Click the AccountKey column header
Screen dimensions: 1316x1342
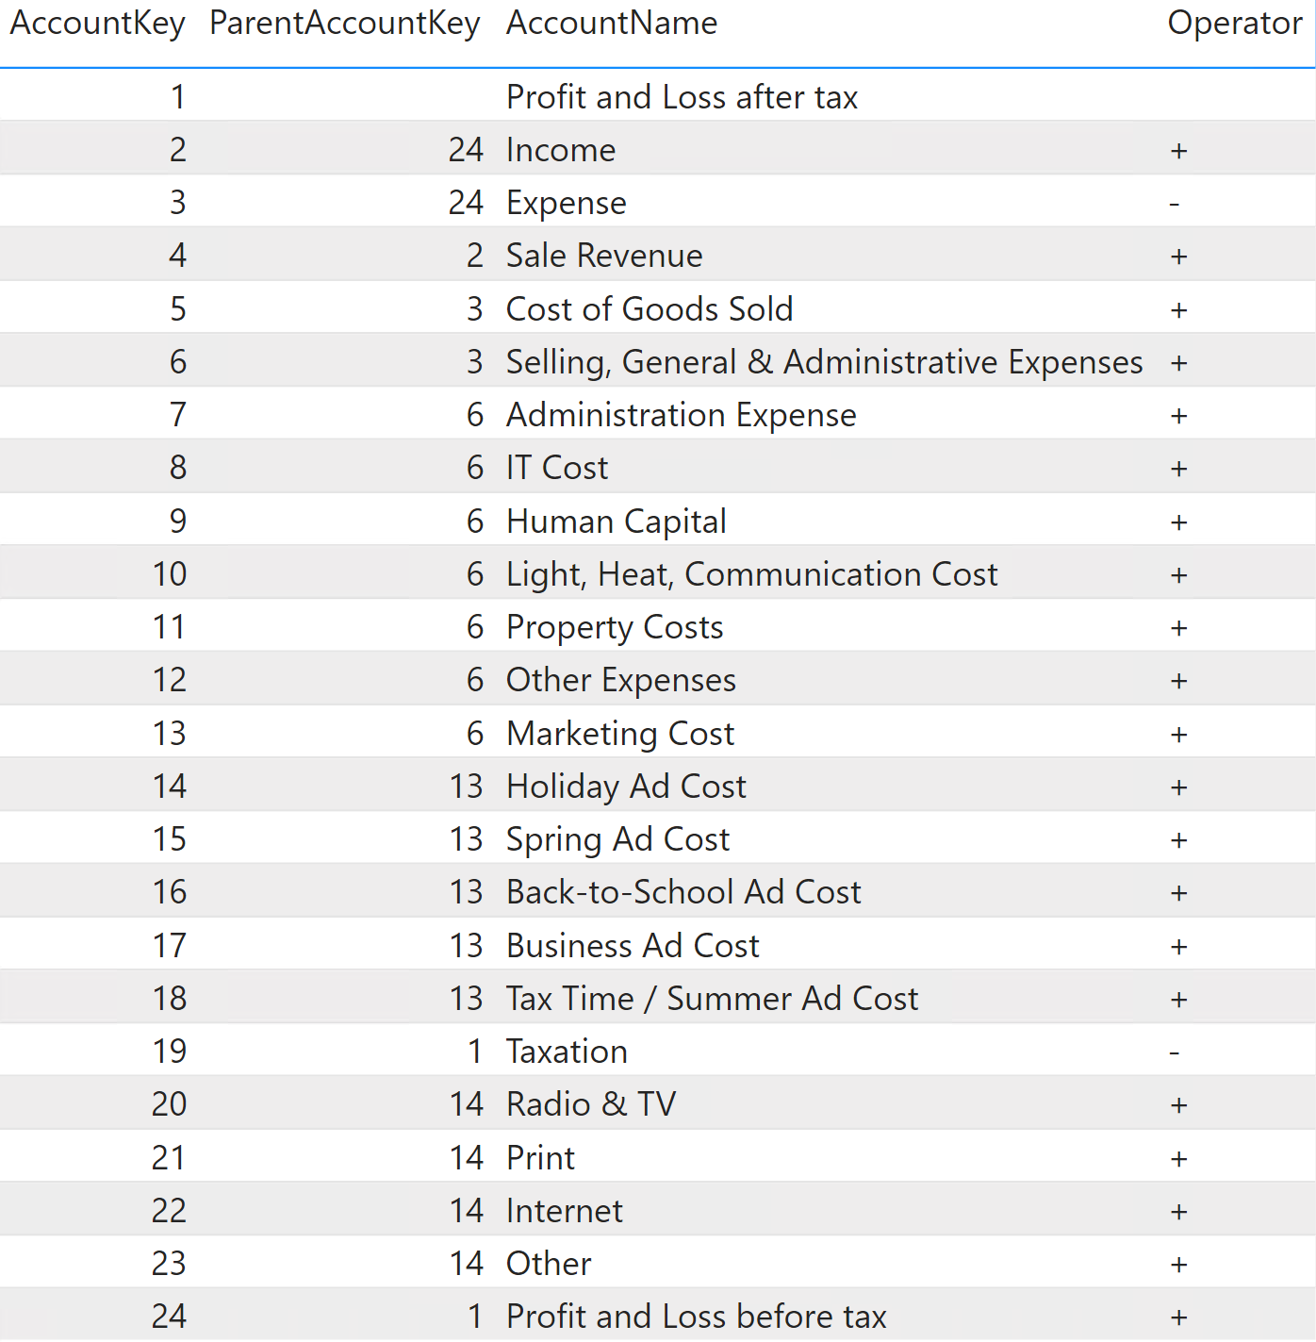pos(98,24)
